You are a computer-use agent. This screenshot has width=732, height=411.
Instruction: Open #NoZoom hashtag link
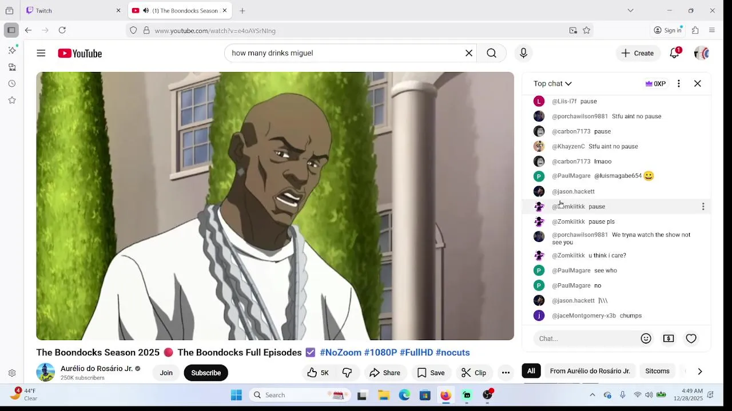coord(340,353)
